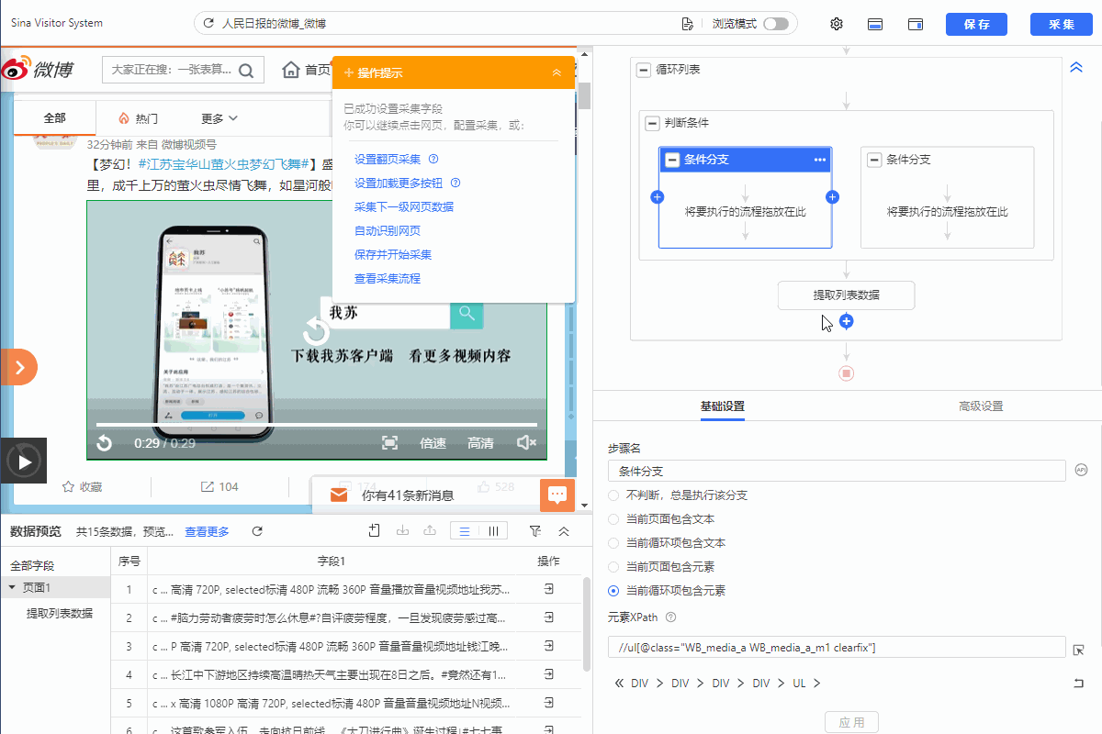
Task: Click the help icon next to 设置翻页采集
Action: point(433,160)
